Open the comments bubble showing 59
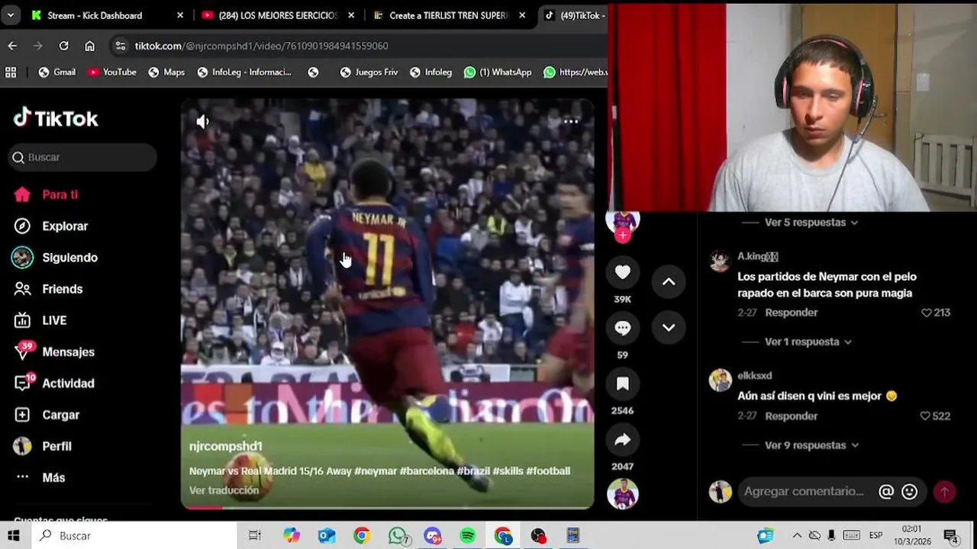Viewport: 977px width, 549px height. [623, 328]
